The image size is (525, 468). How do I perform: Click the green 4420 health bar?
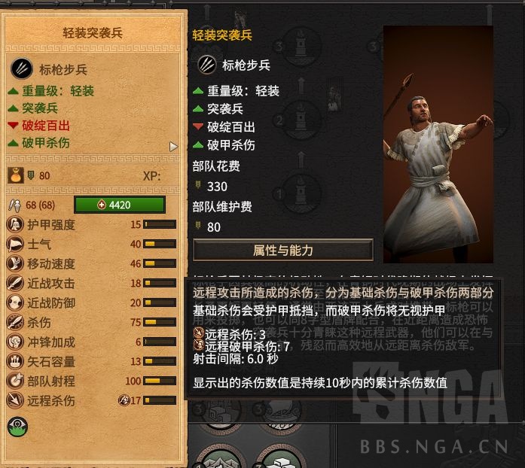pos(120,205)
